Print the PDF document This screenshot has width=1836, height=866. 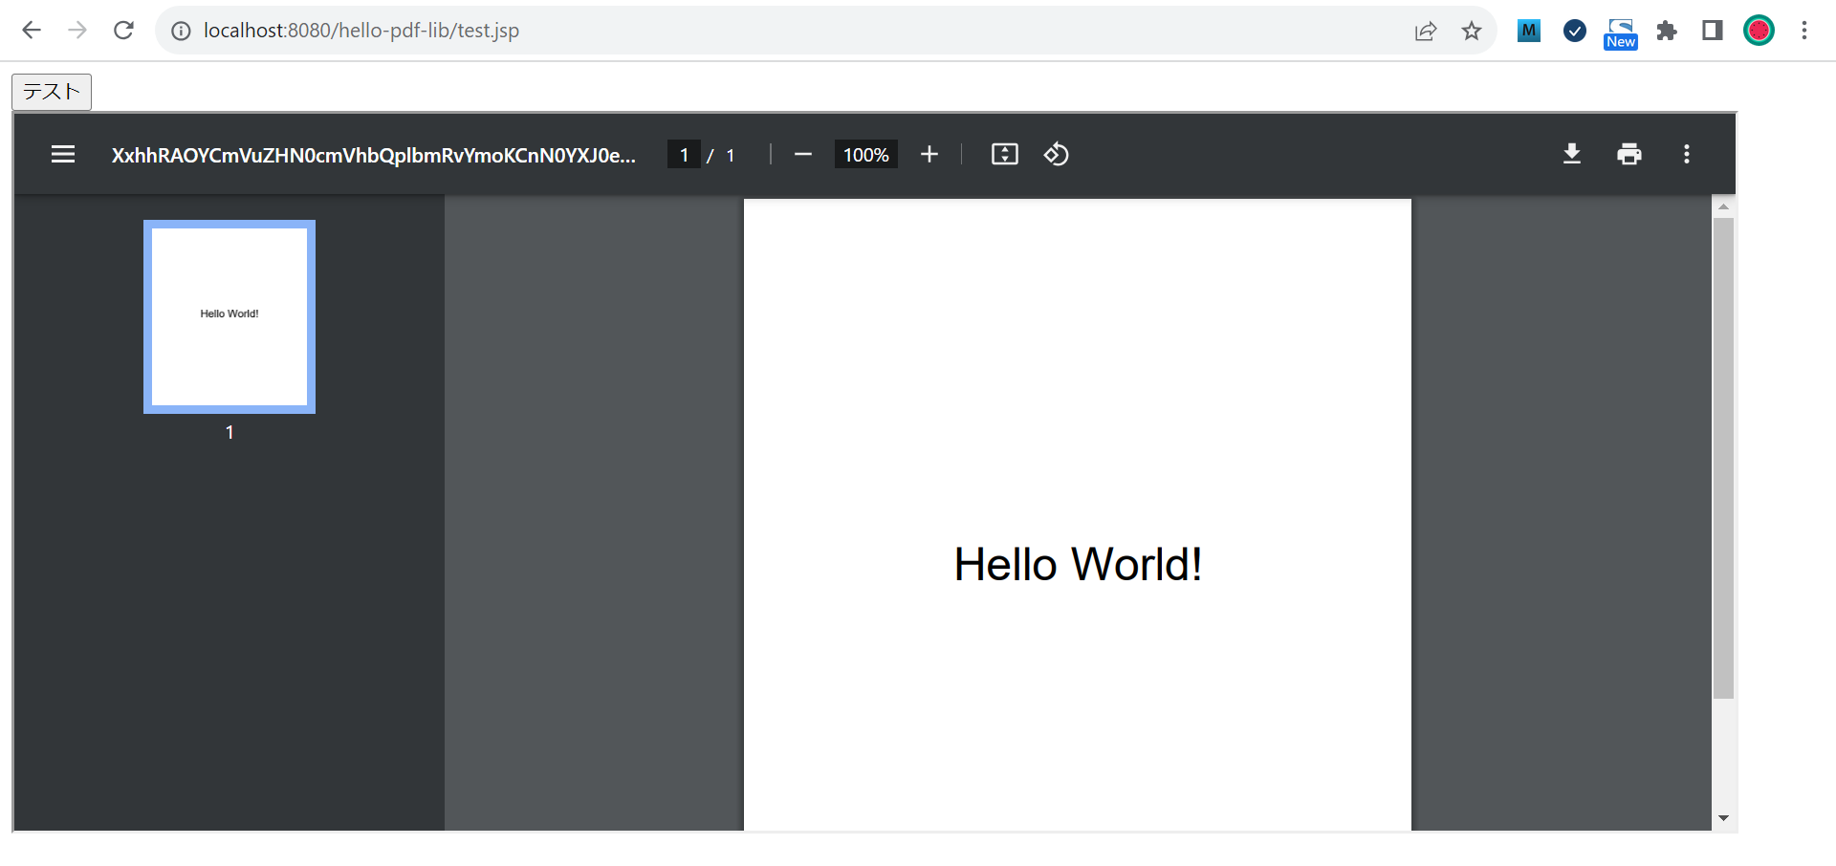[1629, 154]
